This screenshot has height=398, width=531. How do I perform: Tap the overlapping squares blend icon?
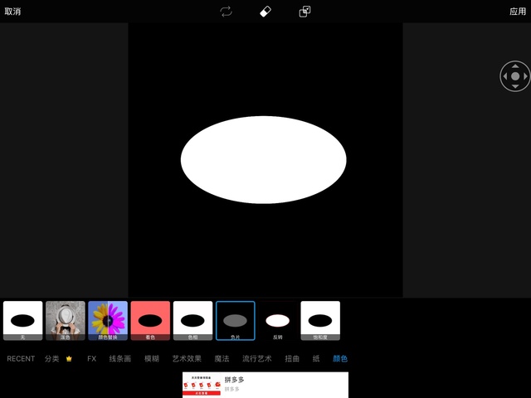[x=305, y=12]
